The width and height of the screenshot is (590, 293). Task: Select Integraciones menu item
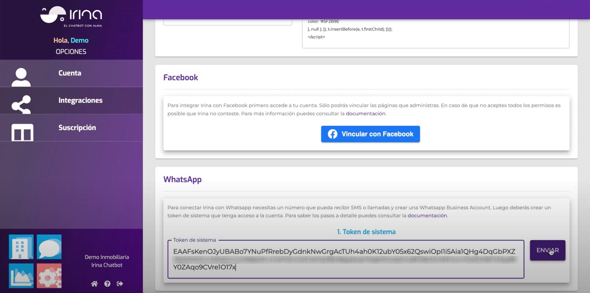(71, 101)
